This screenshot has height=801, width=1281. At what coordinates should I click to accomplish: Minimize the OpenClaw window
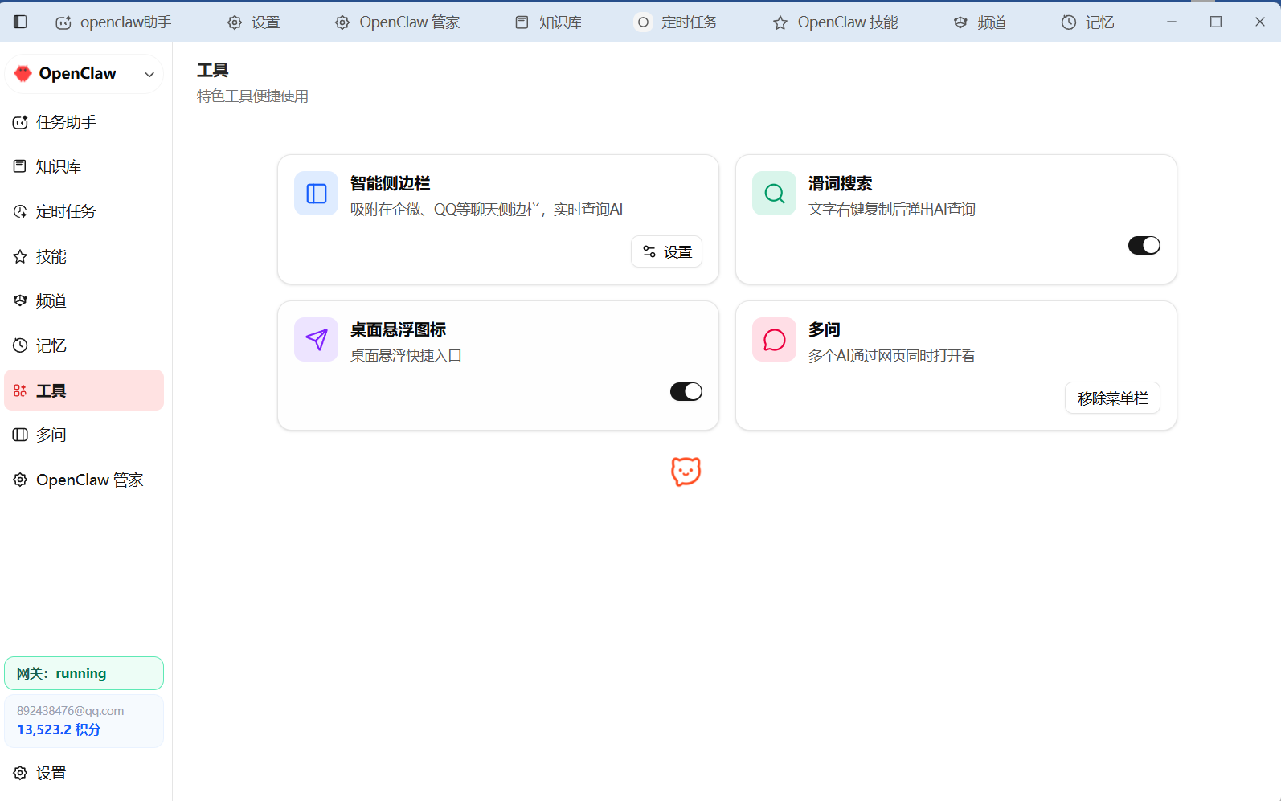coord(1172,22)
